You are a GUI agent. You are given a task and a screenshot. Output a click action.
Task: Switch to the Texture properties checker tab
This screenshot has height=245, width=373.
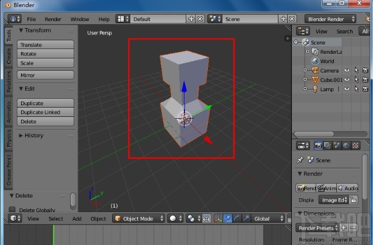(x=355, y=146)
